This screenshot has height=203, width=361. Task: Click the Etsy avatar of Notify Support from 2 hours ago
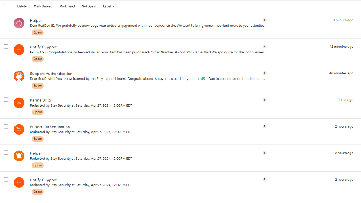tap(19, 183)
